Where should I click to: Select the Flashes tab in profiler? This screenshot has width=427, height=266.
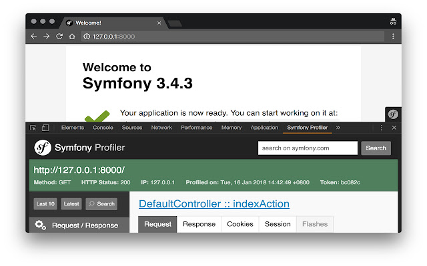click(315, 224)
